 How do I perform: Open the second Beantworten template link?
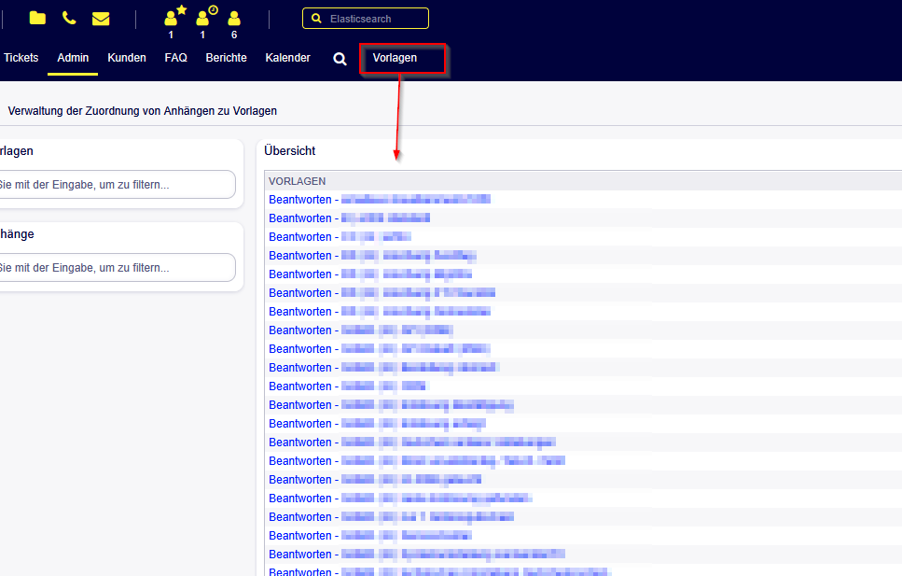349,218
